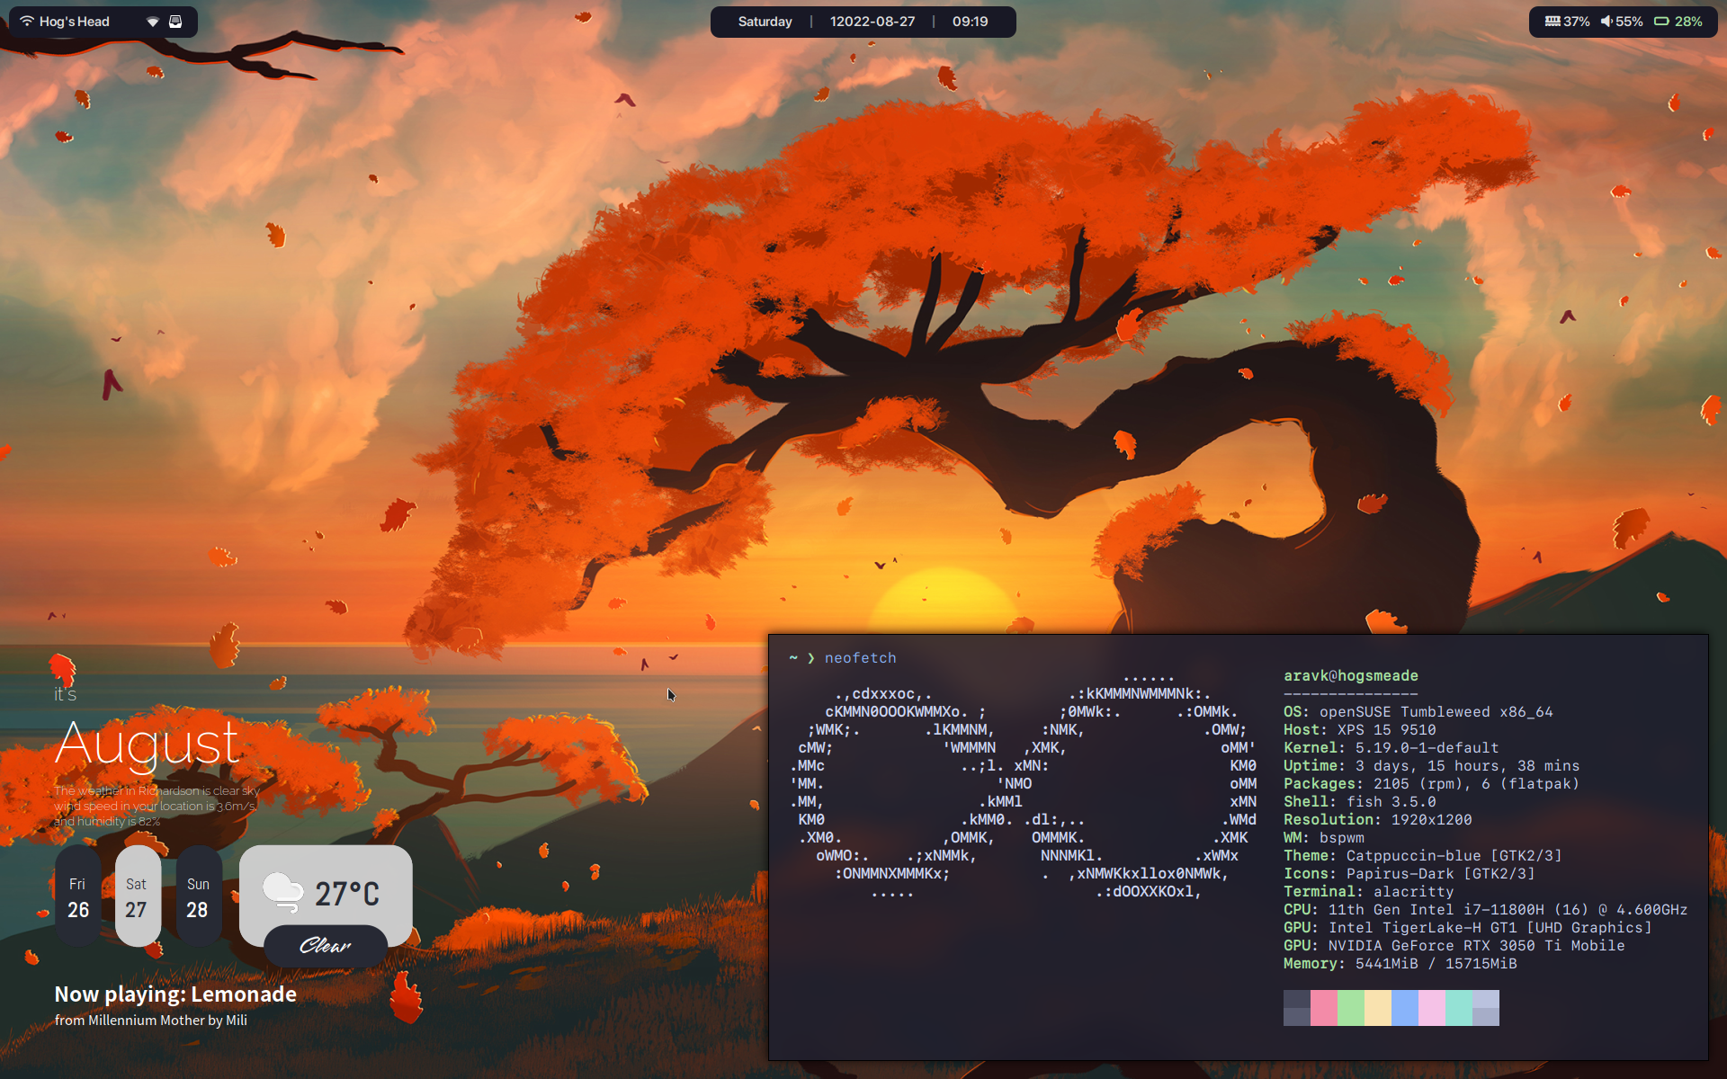This screenshot has height=1079, width=1727.
Task: Click the Kernel: 5.19.0-1-default line
Action: point(1391,748)
